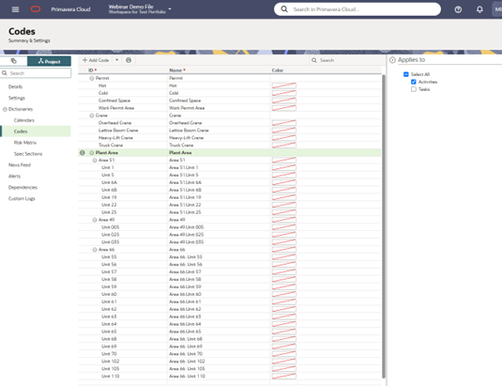Select the Confined Space ID cell

tap(114, 100)
